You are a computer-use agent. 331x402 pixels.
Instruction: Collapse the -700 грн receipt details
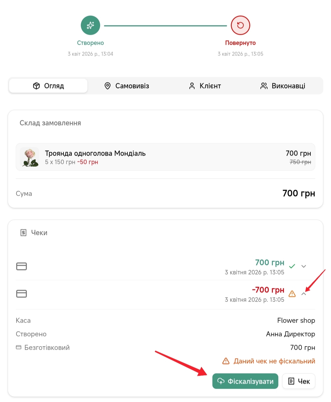point(304,294)
